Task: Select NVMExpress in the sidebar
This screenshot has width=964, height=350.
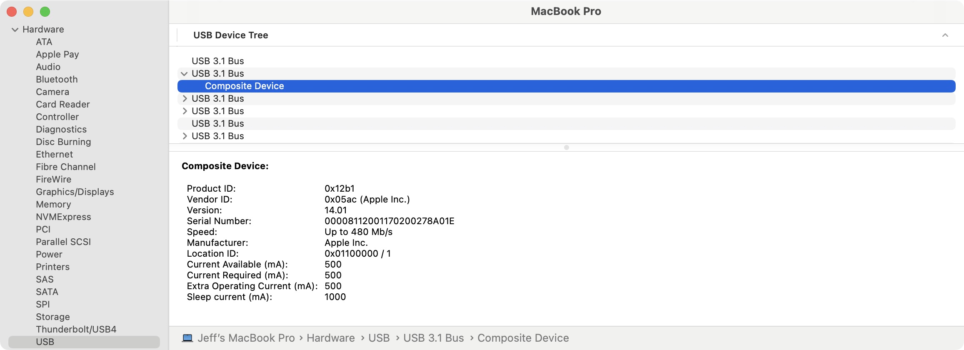Action: point(63,217)
